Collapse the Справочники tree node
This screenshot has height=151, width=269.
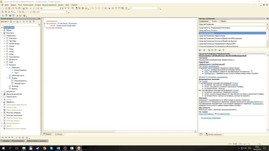pos(2,36)
